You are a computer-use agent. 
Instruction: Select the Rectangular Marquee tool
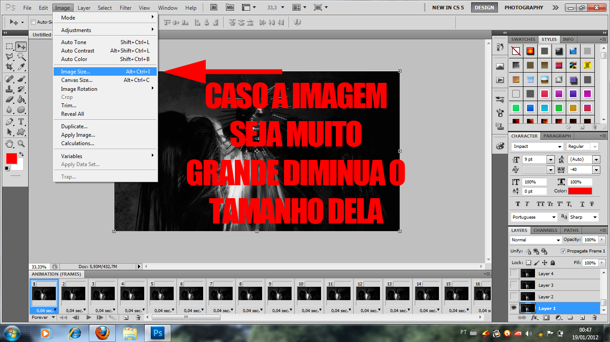coord(9,46)
